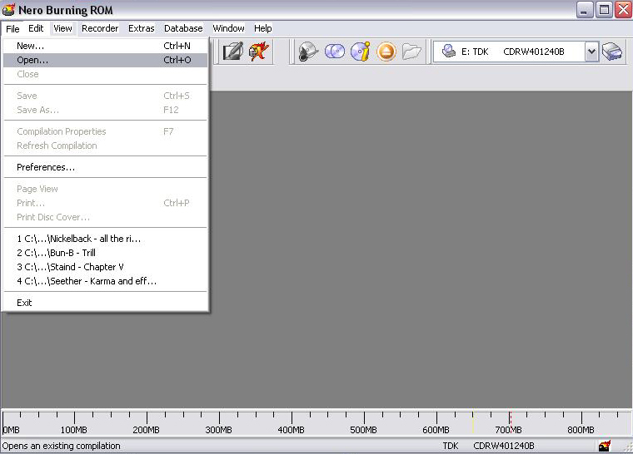Click 'TDK' in the status bar
The width and height of the screenshot is (633, 454).
[x=451, y=446]
